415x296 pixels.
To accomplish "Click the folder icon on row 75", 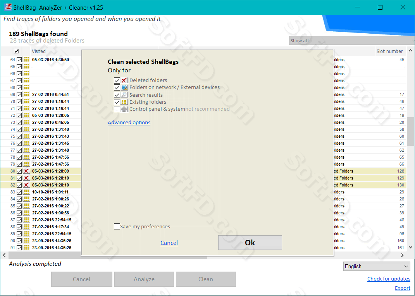I will (26, 136).
